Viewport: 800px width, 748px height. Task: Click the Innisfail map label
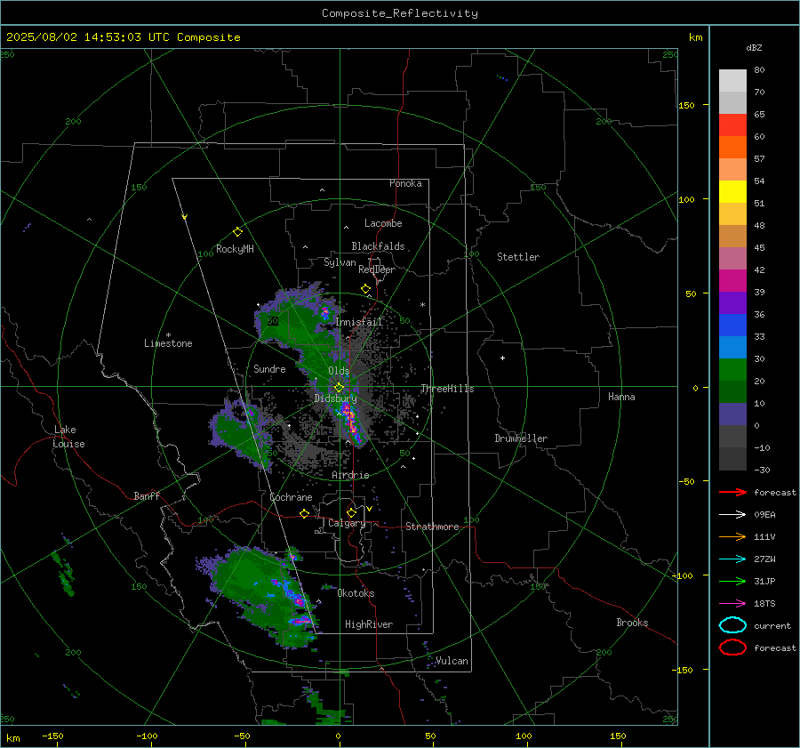pyautogui.click(x=359, y=322)
